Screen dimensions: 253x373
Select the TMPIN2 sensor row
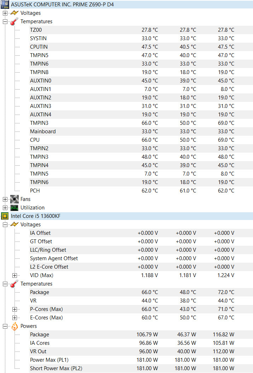coord(141,148)
